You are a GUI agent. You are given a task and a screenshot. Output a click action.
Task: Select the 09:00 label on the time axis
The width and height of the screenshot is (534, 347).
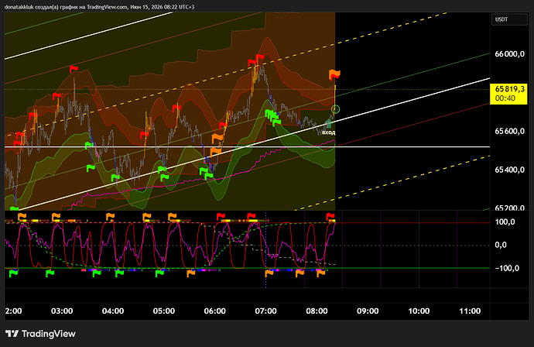click(x=368, y=311)
